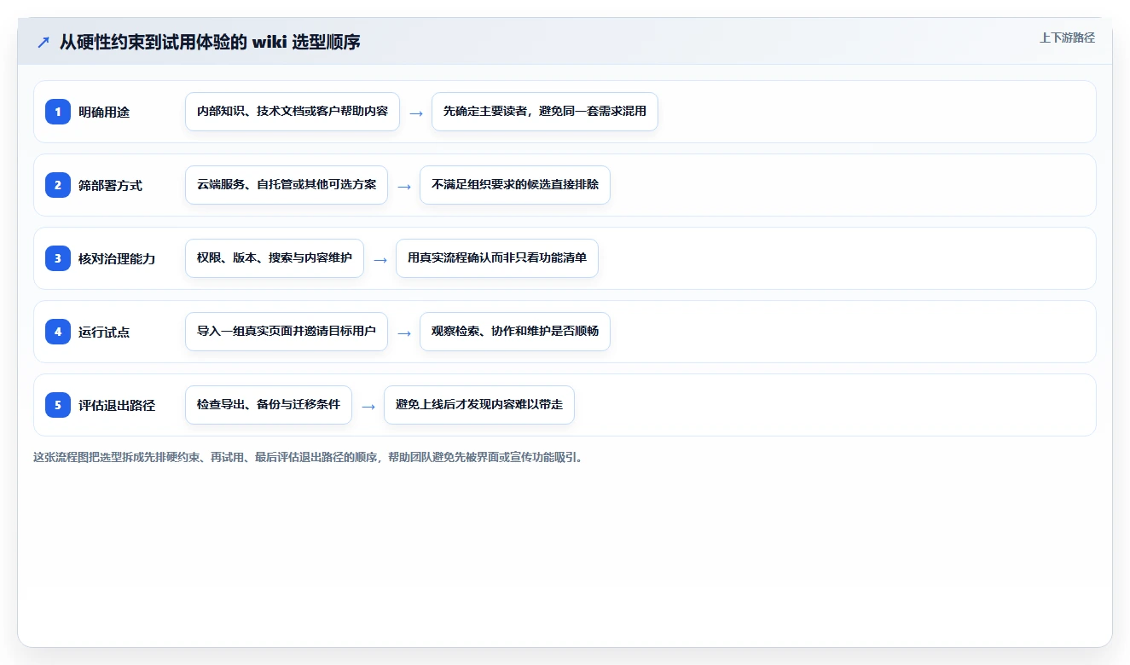Click the 云端服务、自托管或其他可选方案 box
This screenshot has width=1130, height=665.
(x=287, y=185)
